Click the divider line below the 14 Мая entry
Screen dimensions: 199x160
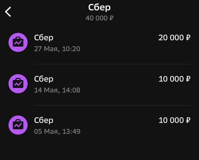pyautogui.click(x=112, y=106)
